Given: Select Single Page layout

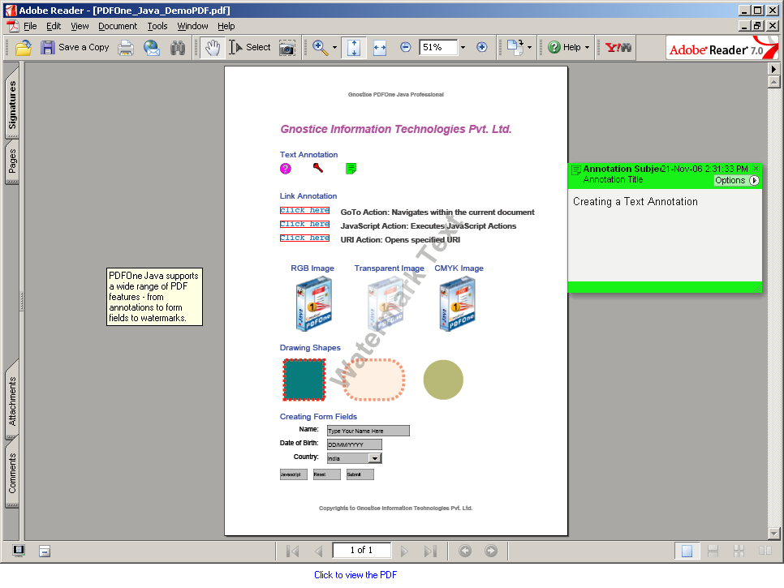Looking at the screenshot, I should [687, 551].
